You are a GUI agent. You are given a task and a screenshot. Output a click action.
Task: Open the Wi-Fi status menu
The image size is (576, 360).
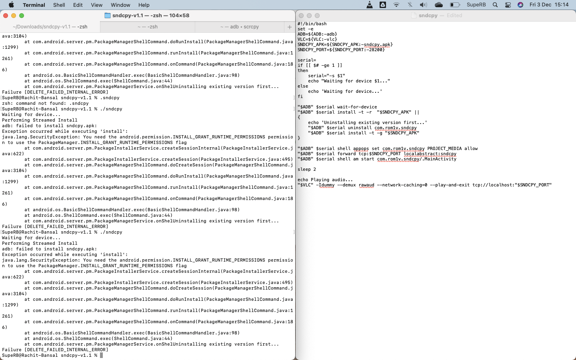pyautogui.click(x=397, y=5)
